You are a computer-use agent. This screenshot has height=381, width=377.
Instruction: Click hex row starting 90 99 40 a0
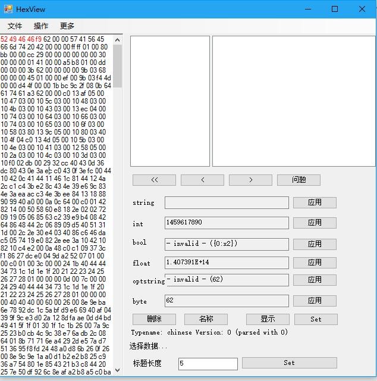[x=53, y=202]
